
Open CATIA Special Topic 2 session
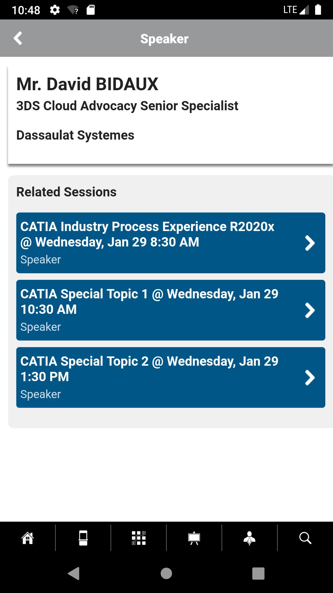pyautogui.click(x=171, y=377)
